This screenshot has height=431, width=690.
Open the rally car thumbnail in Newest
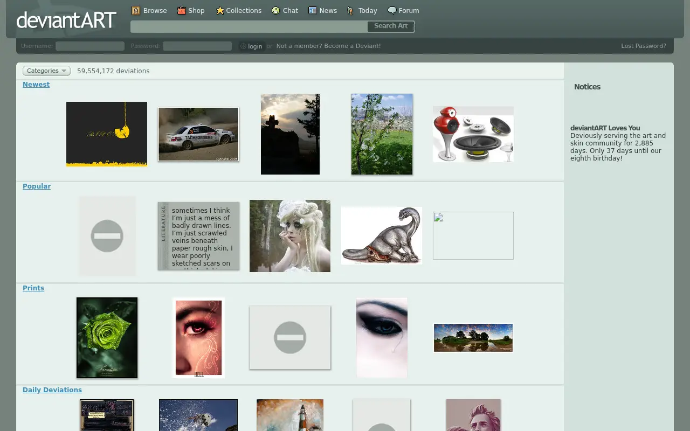tap(198, 134)
